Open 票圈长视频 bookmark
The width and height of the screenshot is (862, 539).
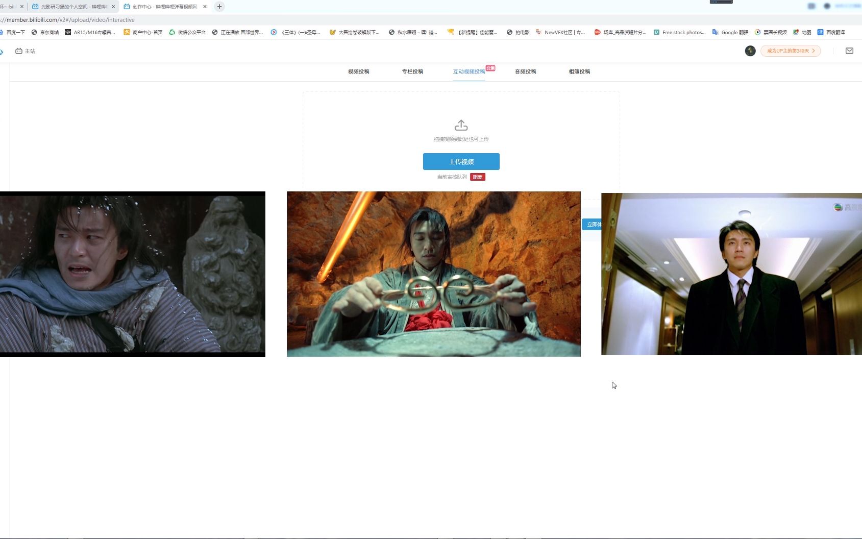(771, 32)
